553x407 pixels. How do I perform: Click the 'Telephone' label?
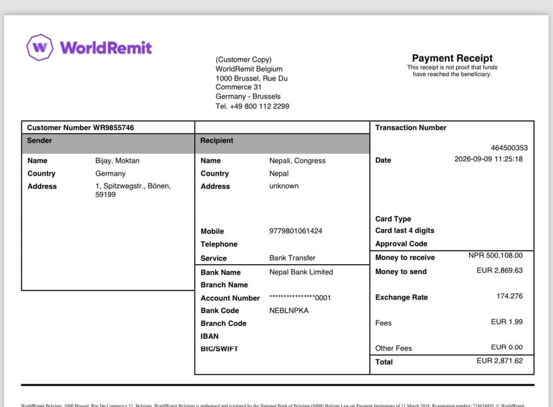219,244
